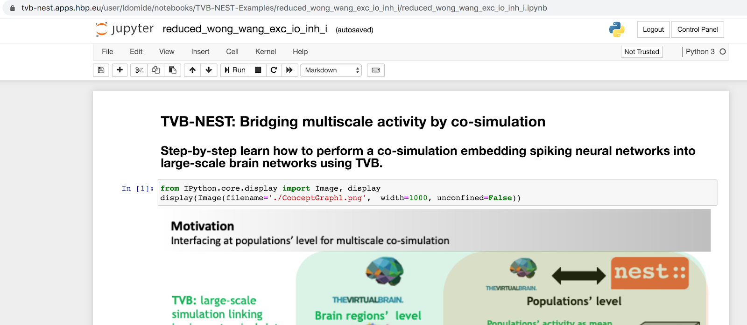Click the Logout button

pyautogui.click(x=653, y=29)
